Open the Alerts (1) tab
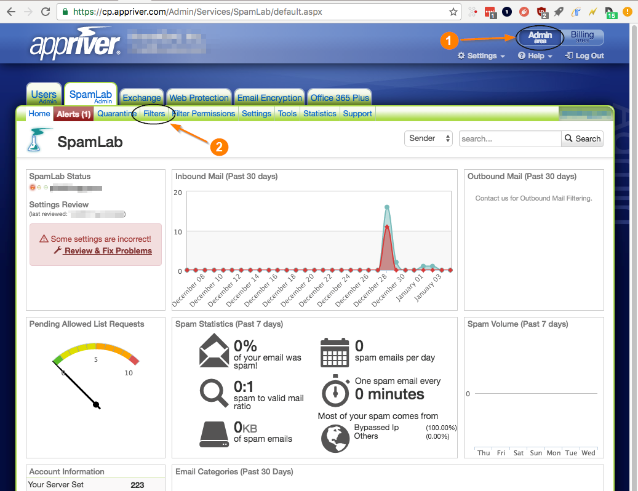The height and width of the screenshot is (491, 638). [74, 114]
